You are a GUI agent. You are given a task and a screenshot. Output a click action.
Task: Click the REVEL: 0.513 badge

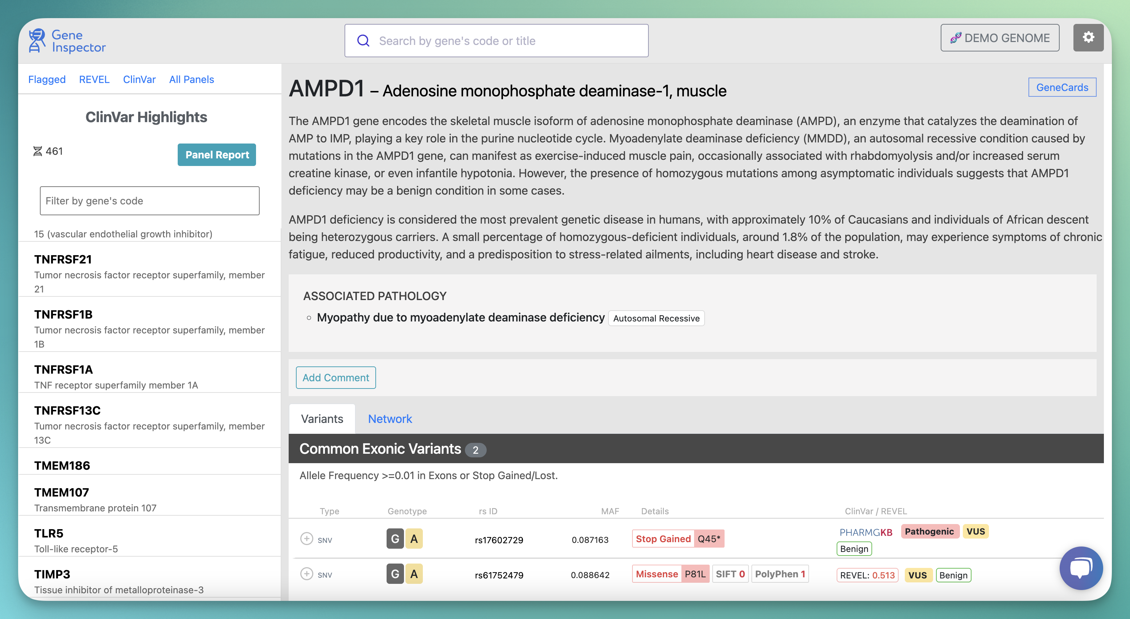click(867, 575)
